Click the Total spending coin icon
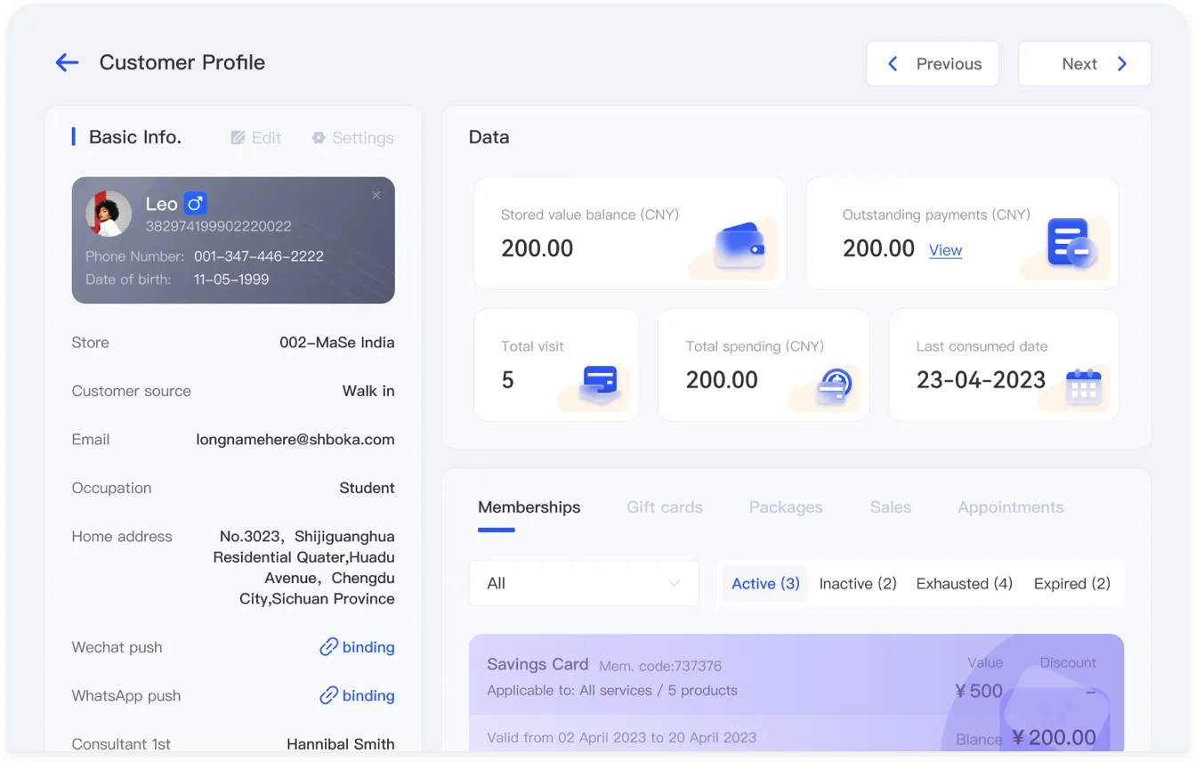This screenshot has width=1196, height=762. (834, 385)
